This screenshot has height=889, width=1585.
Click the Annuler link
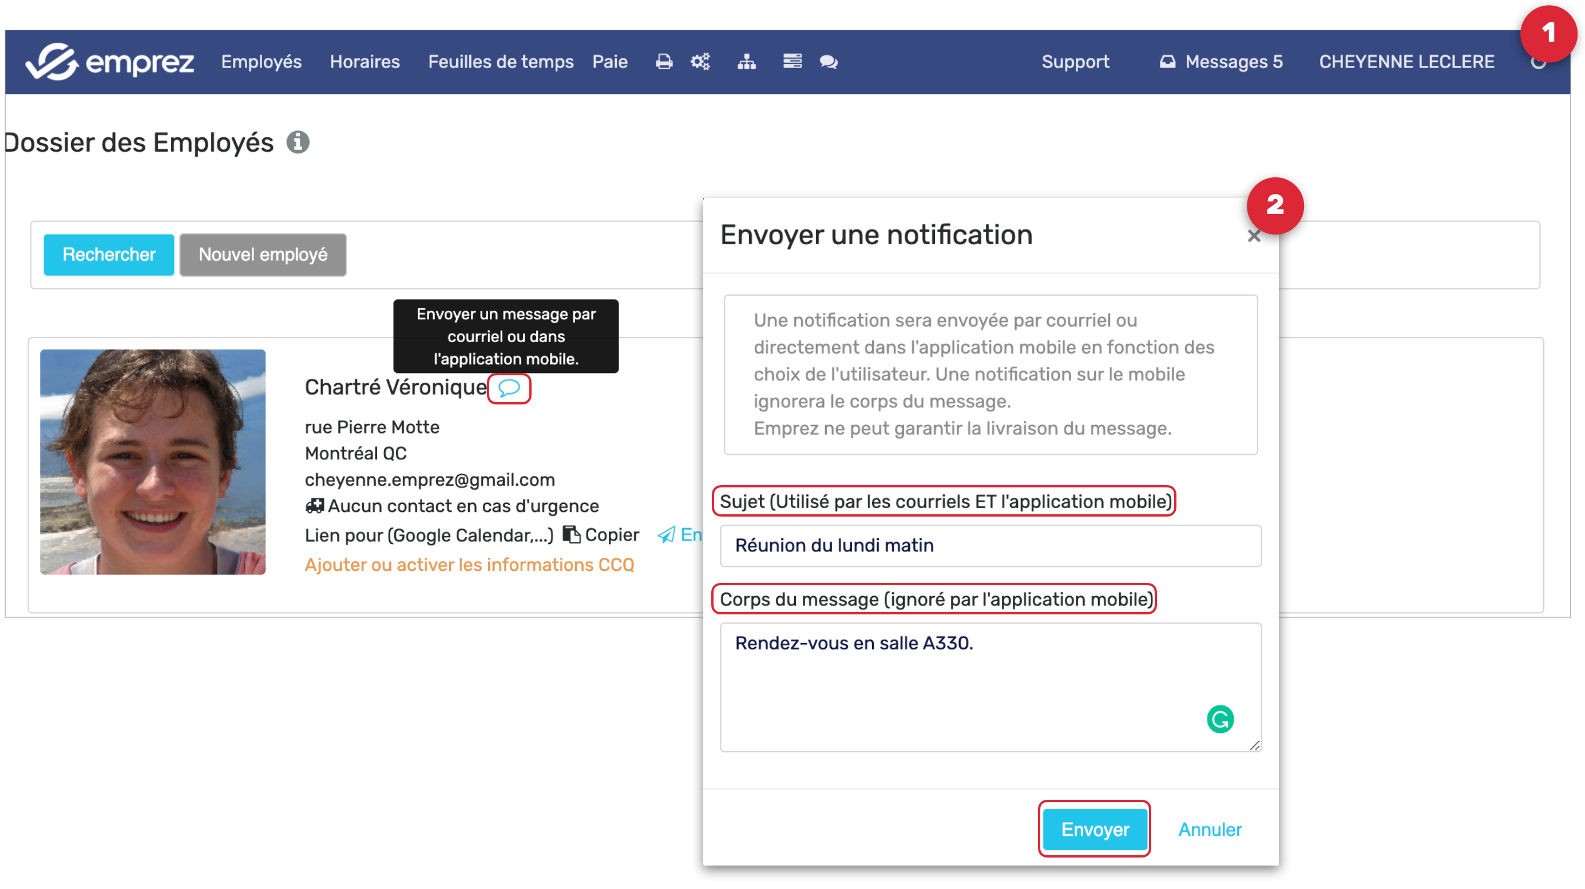[1209, 829]
